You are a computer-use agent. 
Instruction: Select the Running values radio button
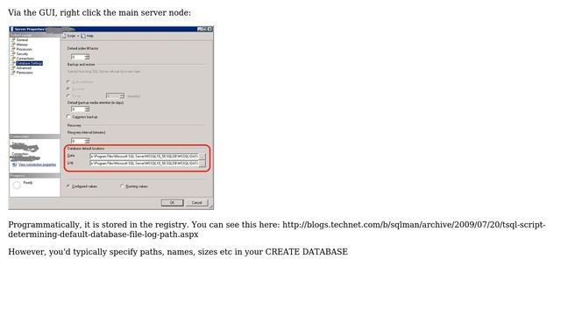(122, 186)
